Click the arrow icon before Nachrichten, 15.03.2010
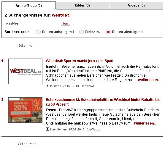The image size is (165, 147). coord(47,129)
